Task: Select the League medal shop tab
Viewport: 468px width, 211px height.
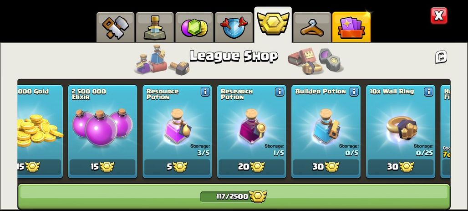Action: [x=273, y=25]
